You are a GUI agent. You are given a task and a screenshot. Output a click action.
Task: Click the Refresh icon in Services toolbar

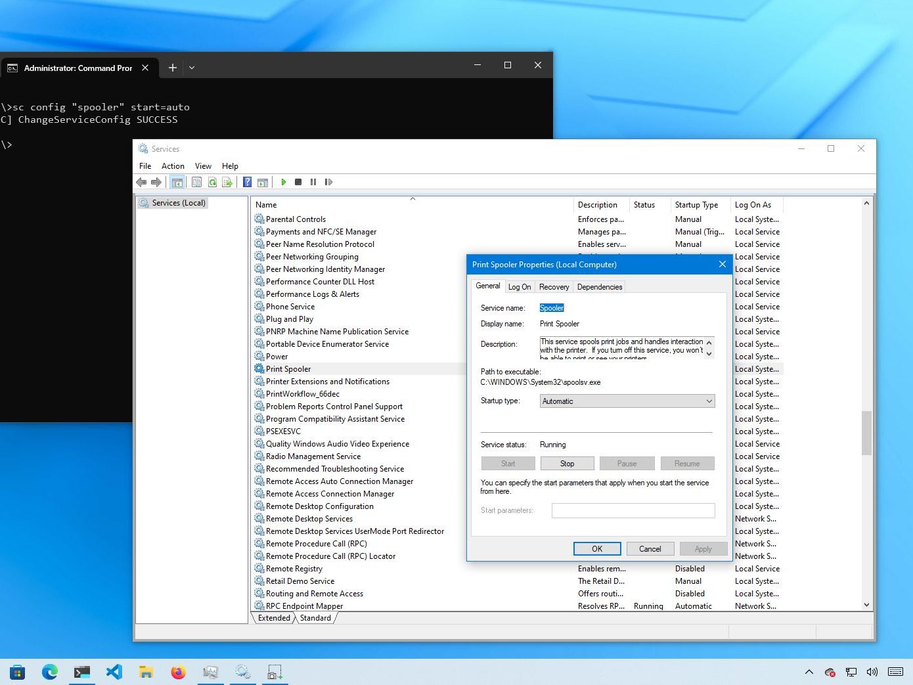click(x=212, y=182)
